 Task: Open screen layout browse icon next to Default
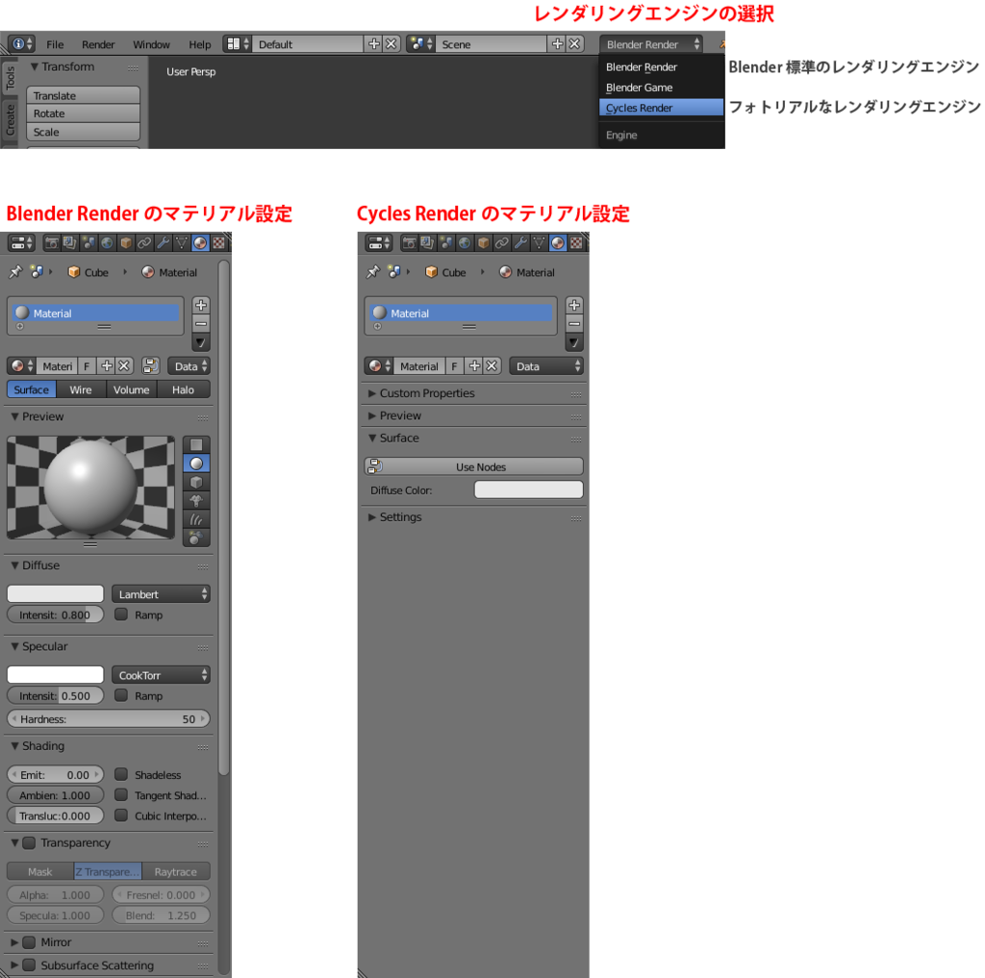point(237,44)
